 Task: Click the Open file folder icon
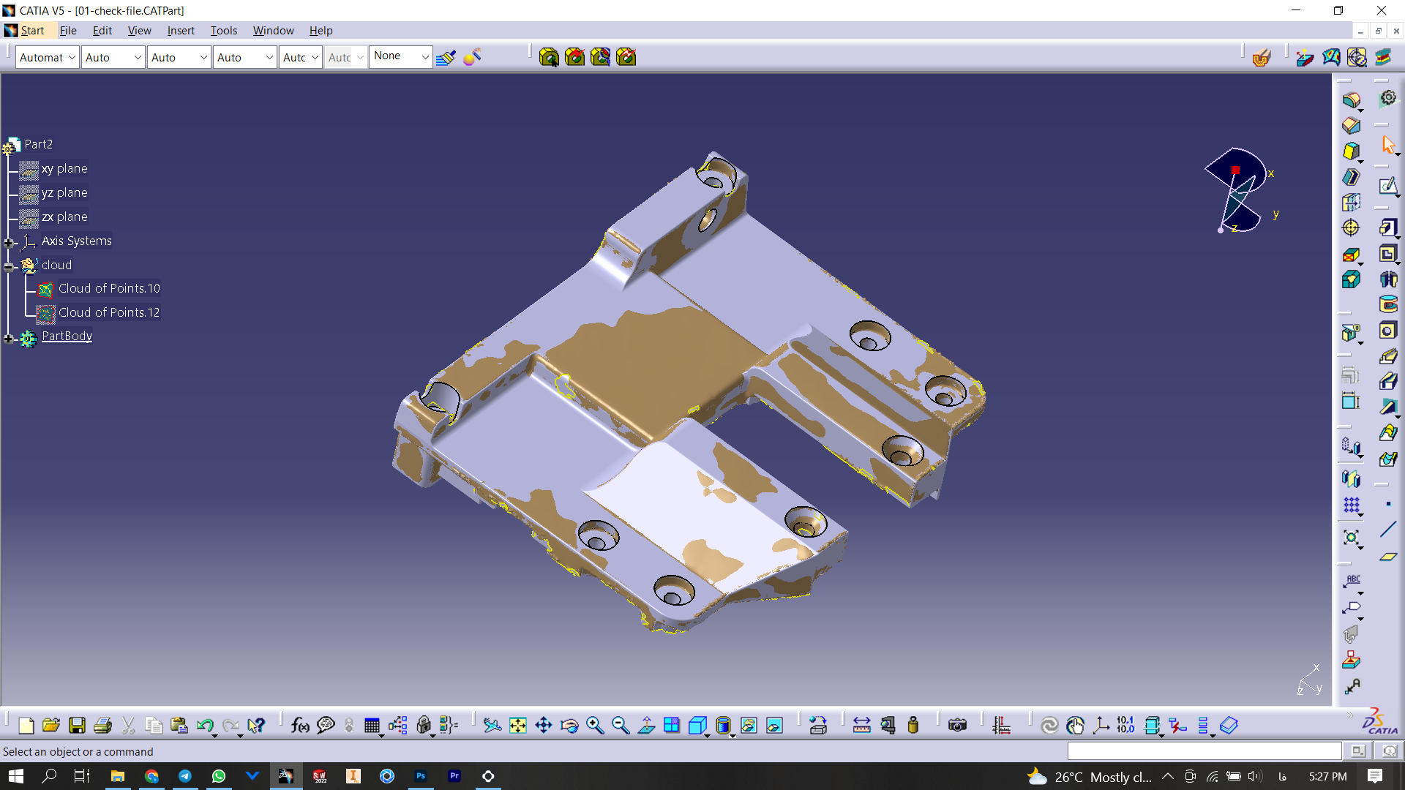(x=51, y=725)
